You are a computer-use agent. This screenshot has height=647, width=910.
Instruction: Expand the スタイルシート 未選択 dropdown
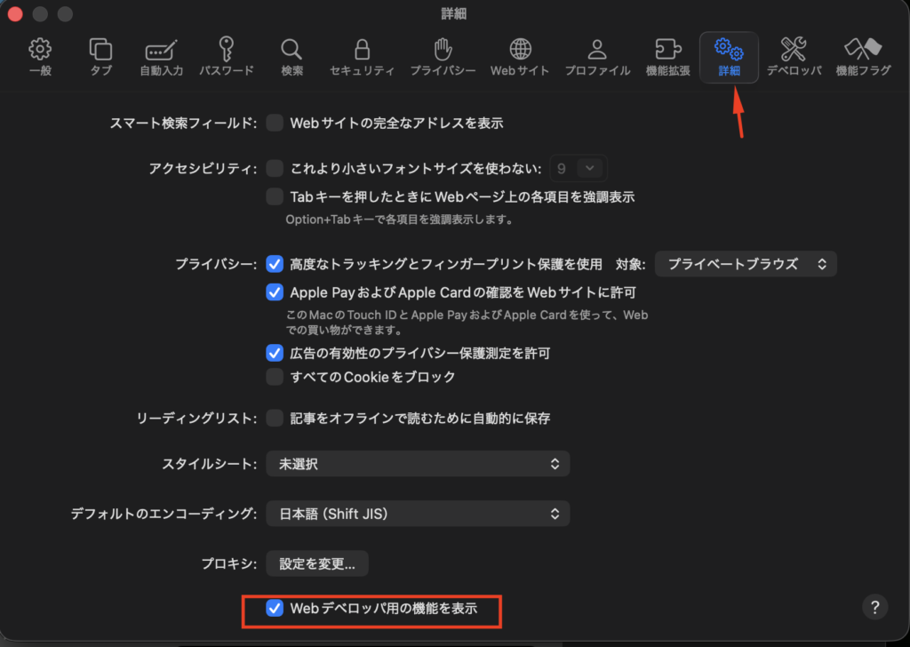pyautogui.click(x=418, y=464)
